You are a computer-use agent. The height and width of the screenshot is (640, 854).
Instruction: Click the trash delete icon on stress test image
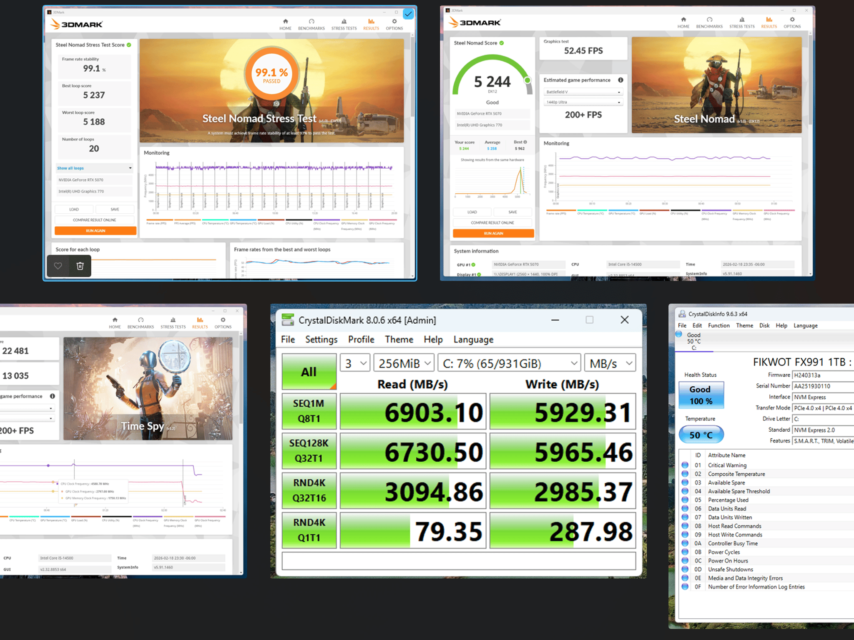point(80,266)
